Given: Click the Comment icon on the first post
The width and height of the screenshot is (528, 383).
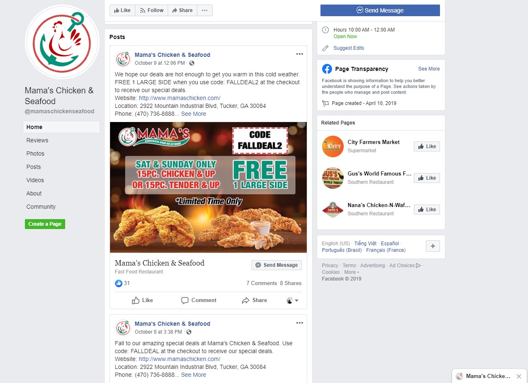Looking at the screenshot, I should point(185,300).
